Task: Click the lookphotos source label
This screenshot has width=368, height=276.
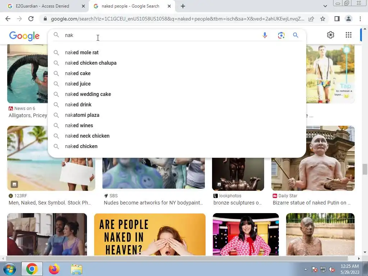Action: [227, 196]
